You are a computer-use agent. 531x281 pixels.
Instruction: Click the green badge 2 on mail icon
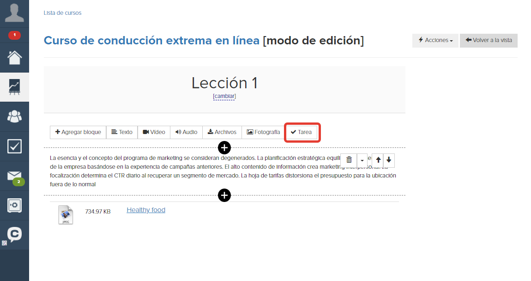point(18,182)
